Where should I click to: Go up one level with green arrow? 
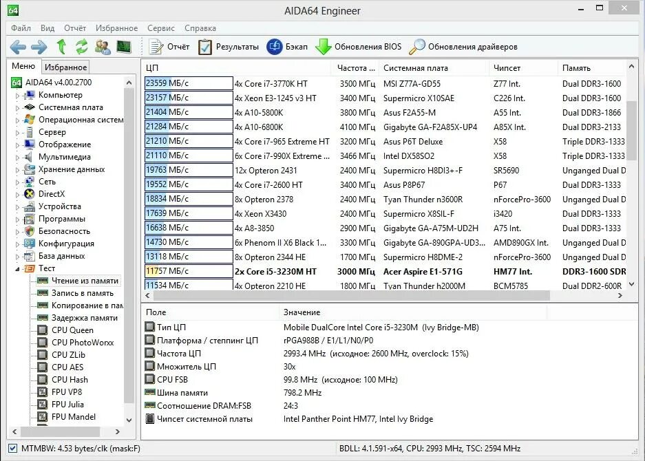click(x=62, y=47)
